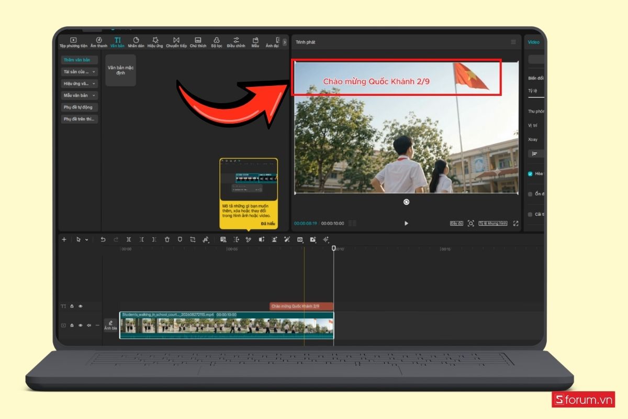Delete right of playhead split icon

click(x=154, y=239)
